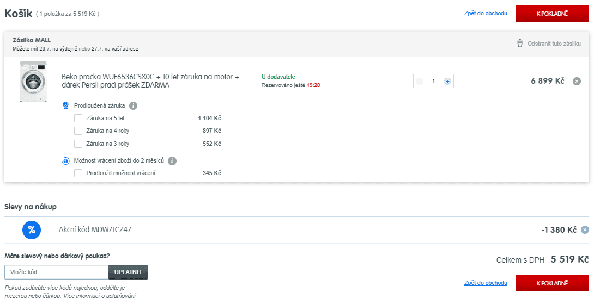The height and width of the screenshot is (298, 594).
Task: Increase quantity with the plus button
Action: click(447, 82)
